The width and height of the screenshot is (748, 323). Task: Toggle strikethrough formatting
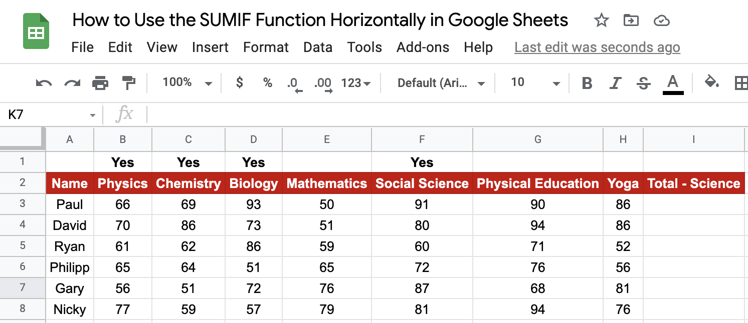tap(643, 82)
